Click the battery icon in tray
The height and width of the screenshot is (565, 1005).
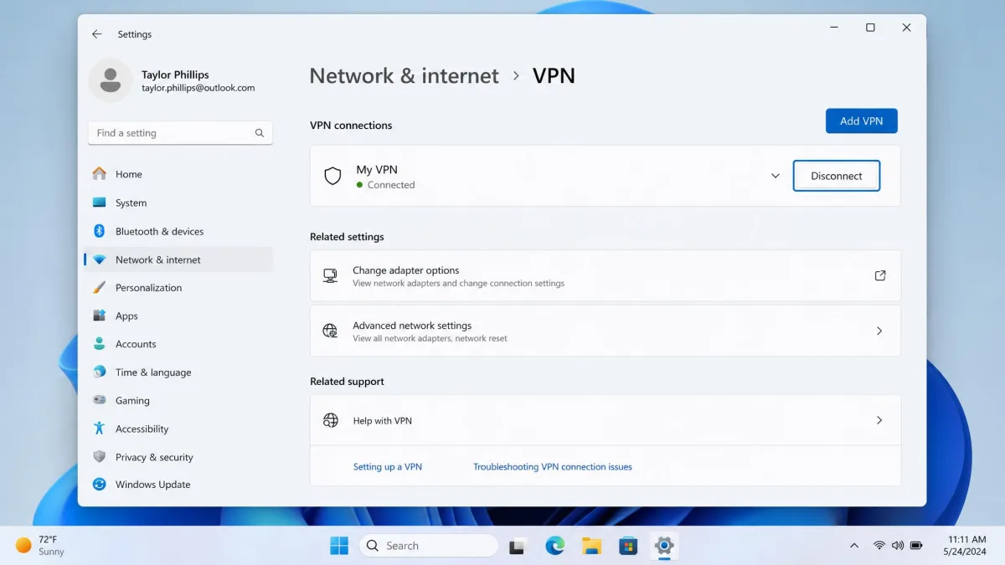916,546
